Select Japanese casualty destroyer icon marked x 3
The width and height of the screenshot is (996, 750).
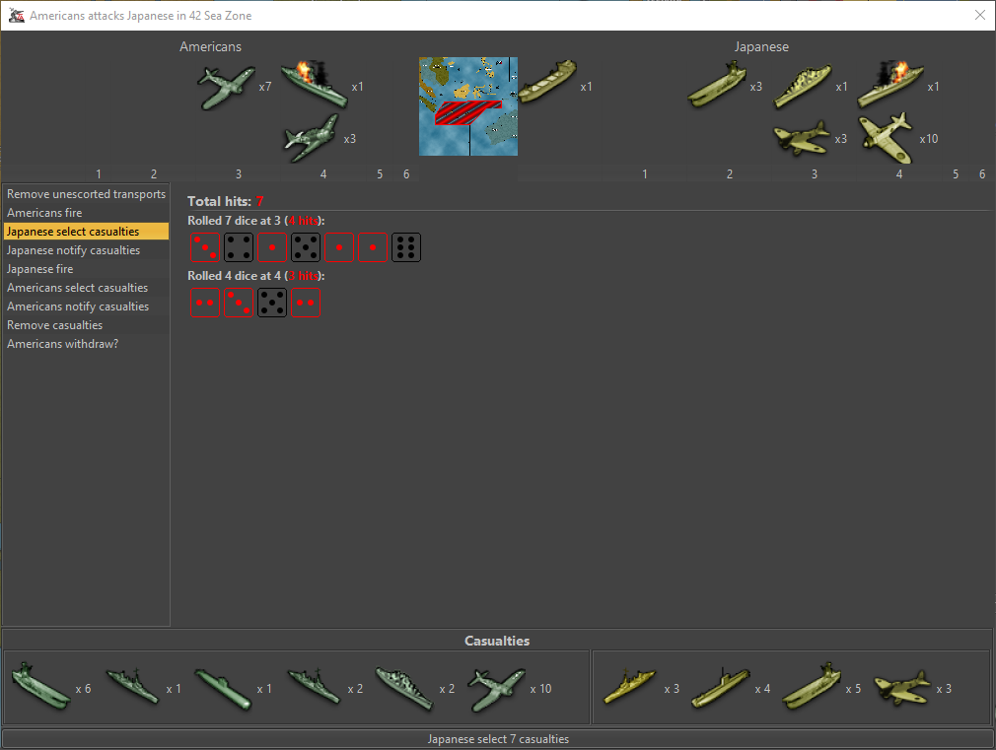click(x=629, y=687)
